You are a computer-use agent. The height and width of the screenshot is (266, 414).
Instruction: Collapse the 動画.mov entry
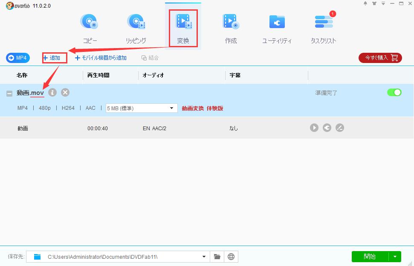point(9,92)
